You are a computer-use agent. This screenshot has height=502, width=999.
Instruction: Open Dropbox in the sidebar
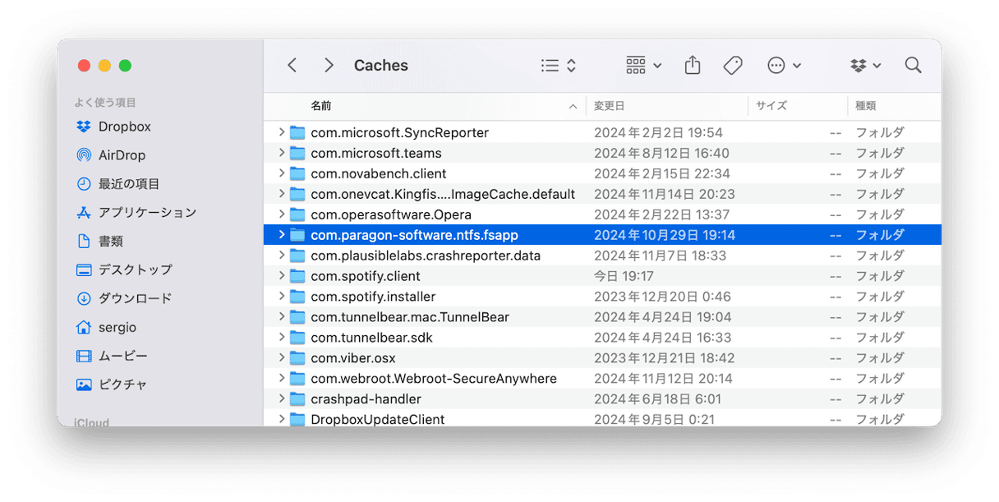(114, 127)
